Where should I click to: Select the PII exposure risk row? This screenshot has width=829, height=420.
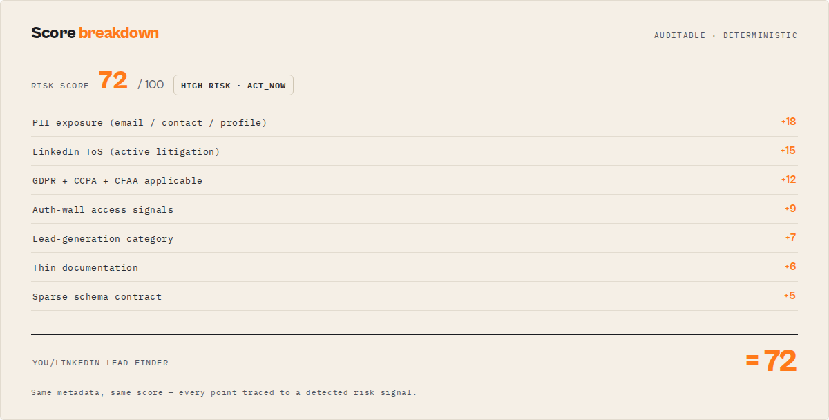(x=414, y=122)
